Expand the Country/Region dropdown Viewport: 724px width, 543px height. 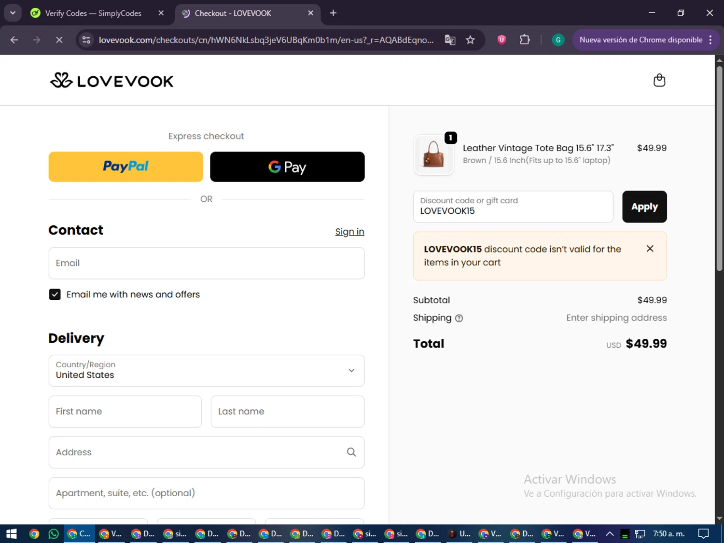coord(207,371)
